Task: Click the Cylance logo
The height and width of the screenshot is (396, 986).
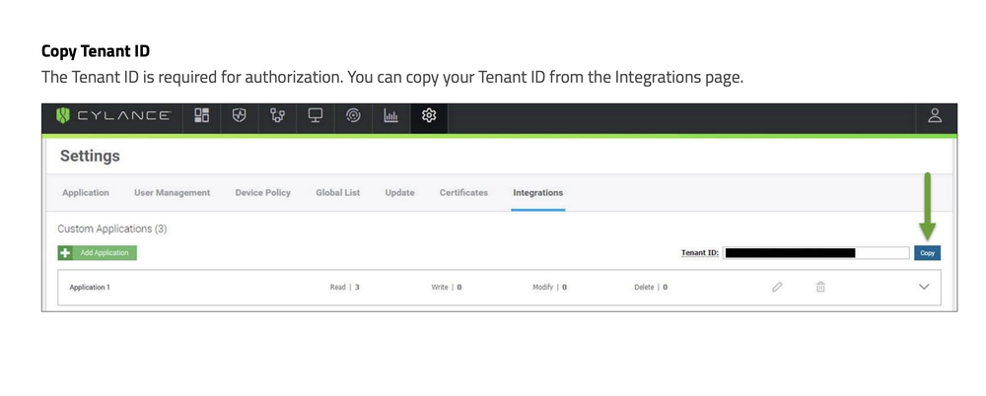Action: 112,116
